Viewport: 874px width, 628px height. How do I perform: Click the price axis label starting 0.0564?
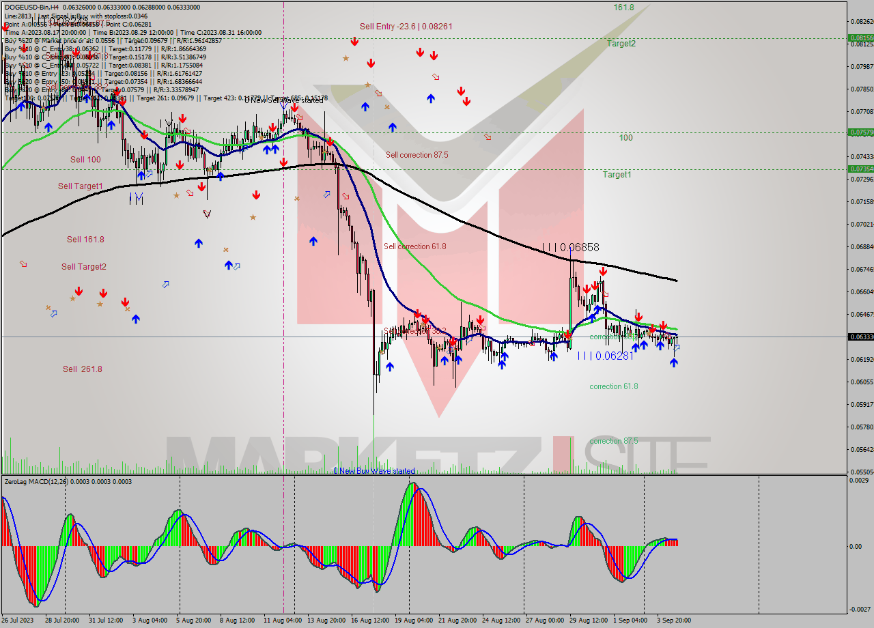coord(862,449)
